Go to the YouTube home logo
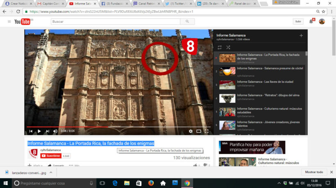 (x=22, y=22)
